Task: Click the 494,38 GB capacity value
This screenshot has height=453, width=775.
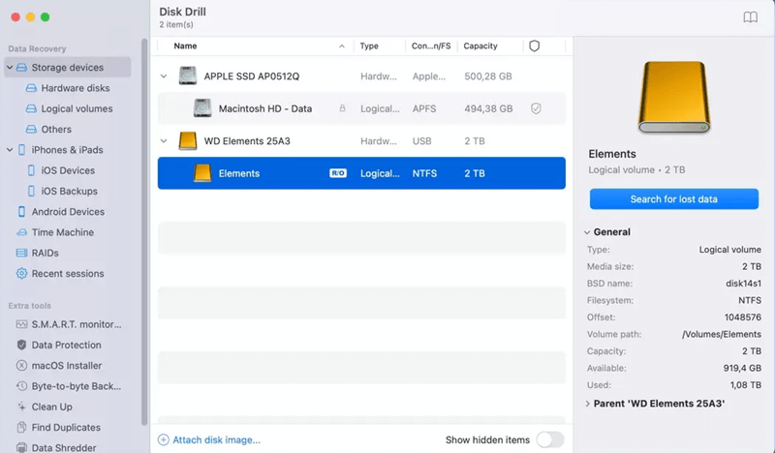Action: [488, 108]
